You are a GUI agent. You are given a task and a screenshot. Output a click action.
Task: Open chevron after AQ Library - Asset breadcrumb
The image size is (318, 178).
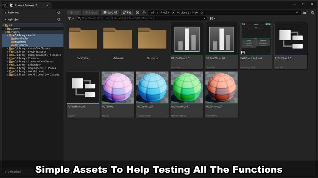tap(202, 13)
